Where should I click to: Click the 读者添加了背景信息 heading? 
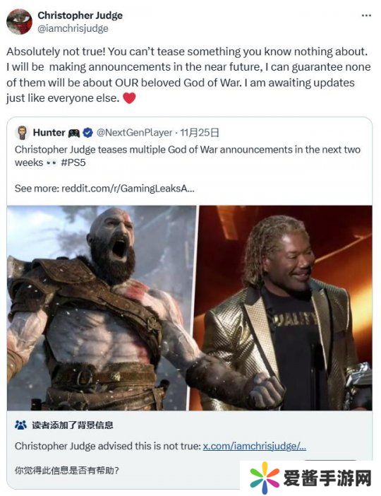tap(73, 425)
